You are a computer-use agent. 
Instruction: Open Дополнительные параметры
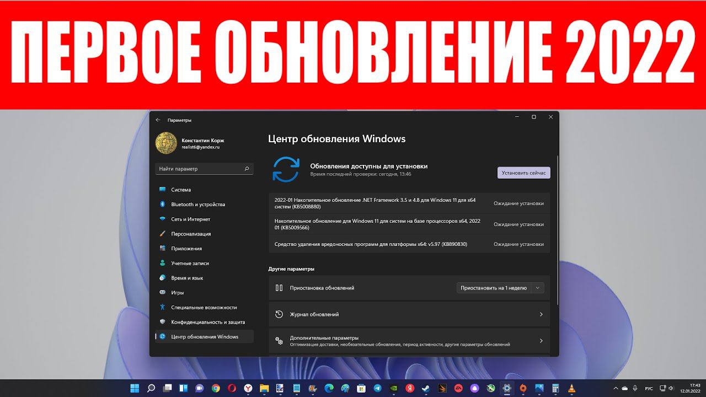[409, 341]
